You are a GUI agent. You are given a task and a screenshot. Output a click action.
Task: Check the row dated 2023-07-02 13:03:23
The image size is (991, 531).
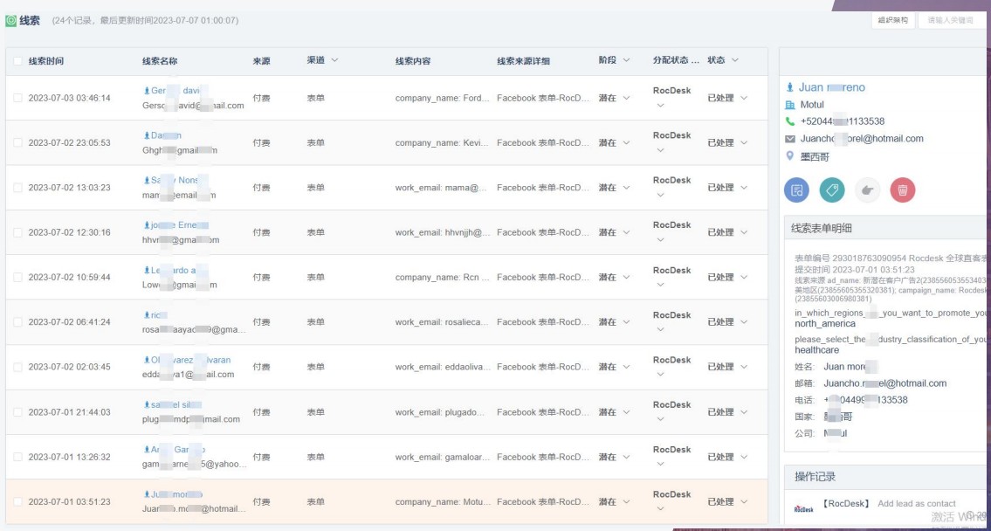point(17,188)
